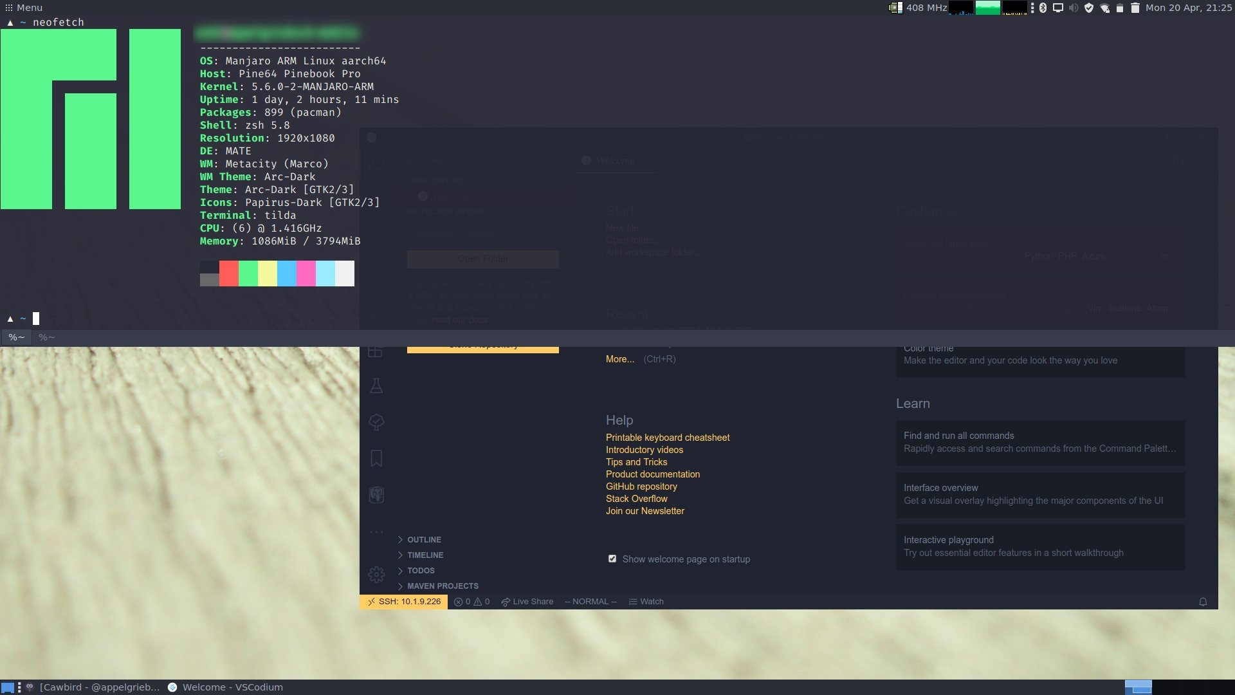The width and height of the screenshot is (1235, 695).
Task: Click the neofetch command text in terminal
Action: click(59, 22)
